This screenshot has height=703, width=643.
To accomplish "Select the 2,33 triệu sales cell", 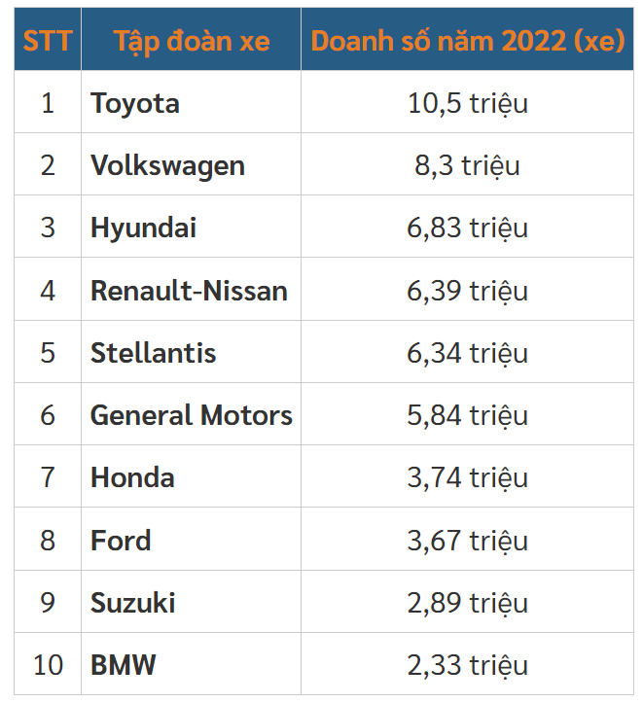I will click(x=467, y=665).
